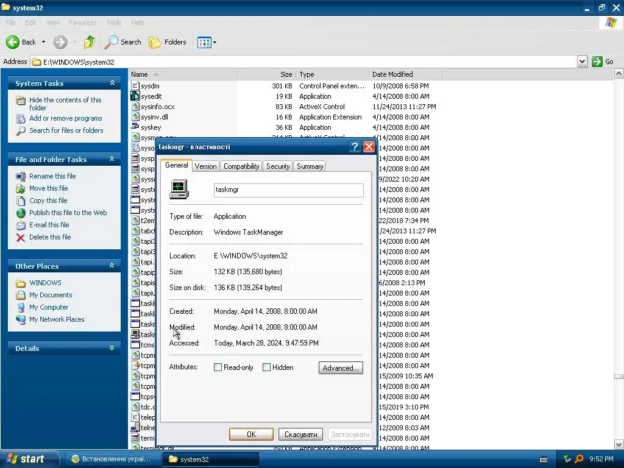Open the Back history dropdown arrow

[43, 42]
